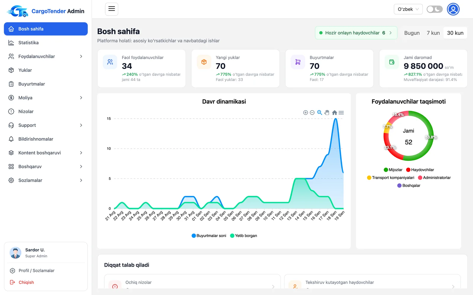Click the Buyurtmalar cart card icon
The height and width of the screenshot is (295, 473).
(x=298, y=62)
